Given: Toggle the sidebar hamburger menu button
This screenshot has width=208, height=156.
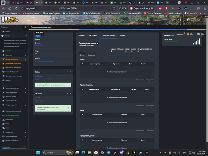Looking at the screenshot, I should (x=25, y=27).
